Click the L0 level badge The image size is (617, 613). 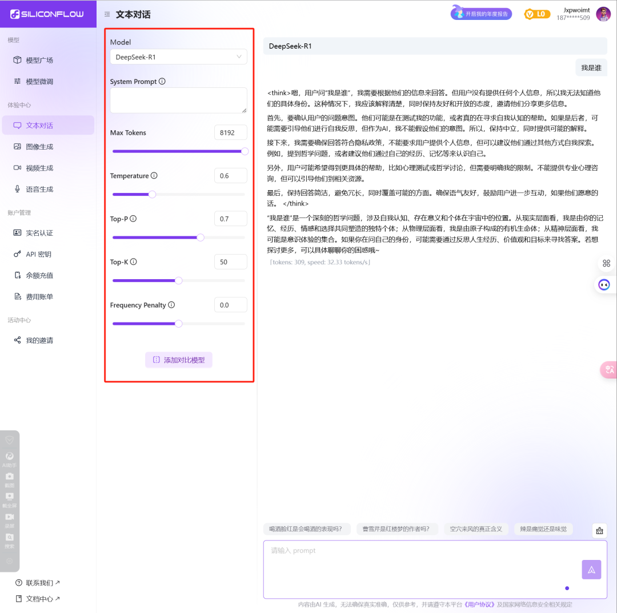pyautogui.click(x=536, y=14)
